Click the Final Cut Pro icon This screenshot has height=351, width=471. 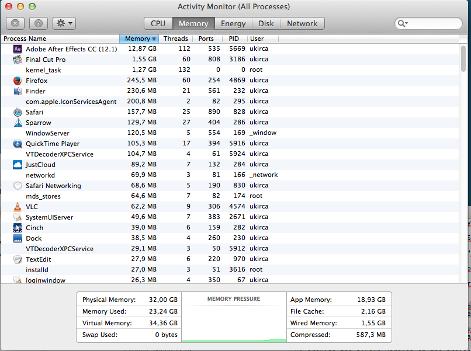coord(18,60)
